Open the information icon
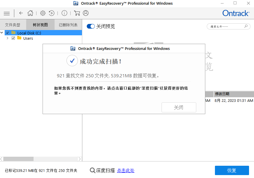The width and height of the screenshot is (254, 178). click(64, 13)
